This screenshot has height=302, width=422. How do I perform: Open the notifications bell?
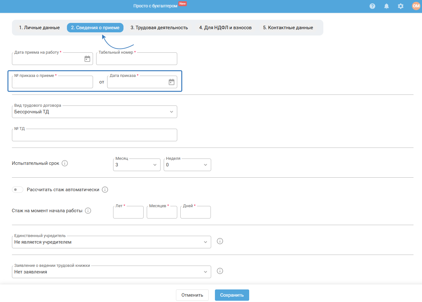[x=386, y=6]
